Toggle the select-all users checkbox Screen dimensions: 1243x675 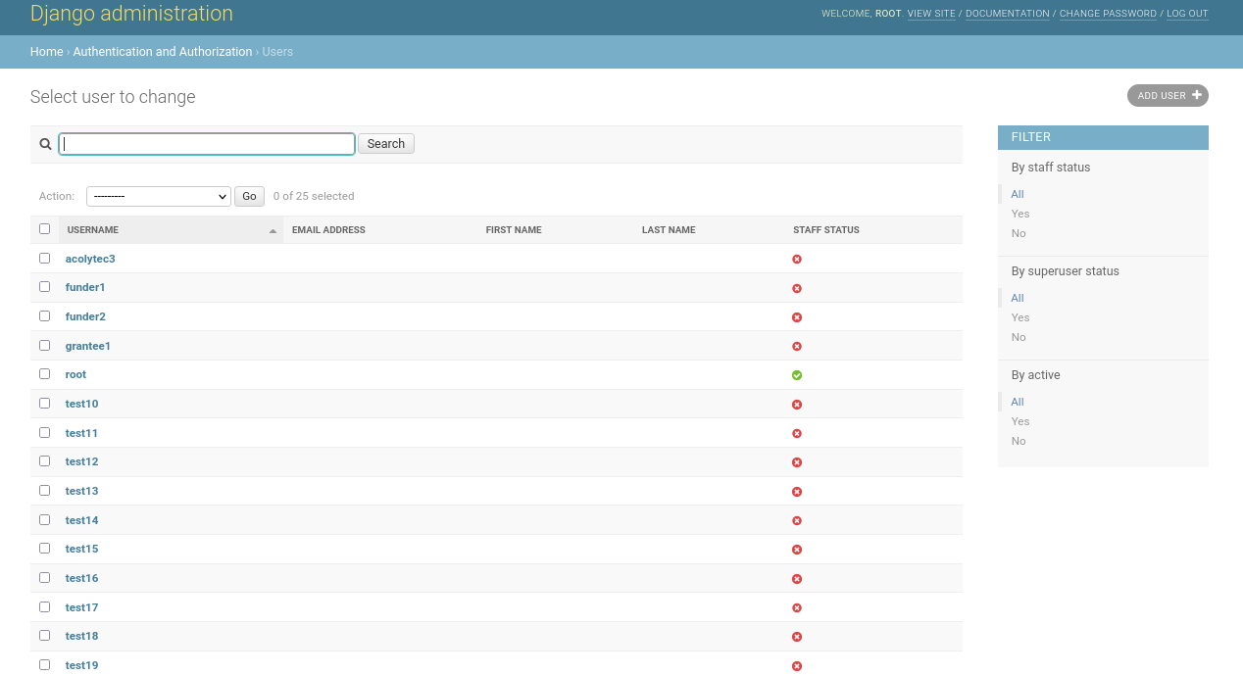click(x=44, y=229)
